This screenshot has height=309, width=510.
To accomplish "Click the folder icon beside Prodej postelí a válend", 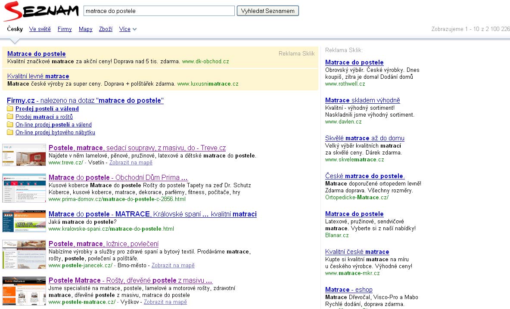I will pyautogui.click(x=10, y=108).
